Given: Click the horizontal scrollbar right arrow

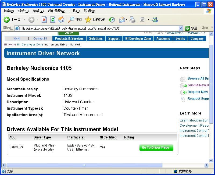Looking at the screenshot, I should click(x=206, y=165).
